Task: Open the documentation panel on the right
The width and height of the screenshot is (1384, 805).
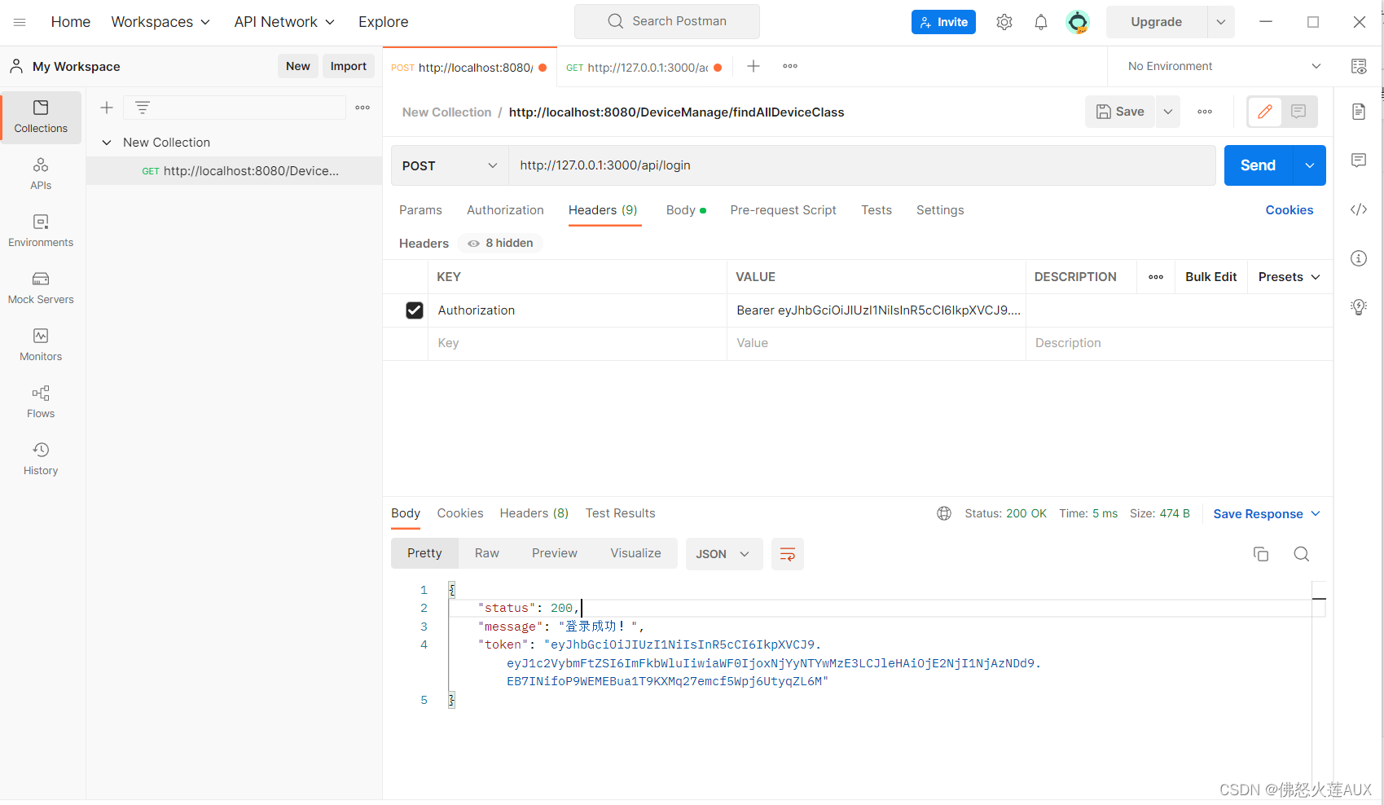Action: click(1358, 112)
